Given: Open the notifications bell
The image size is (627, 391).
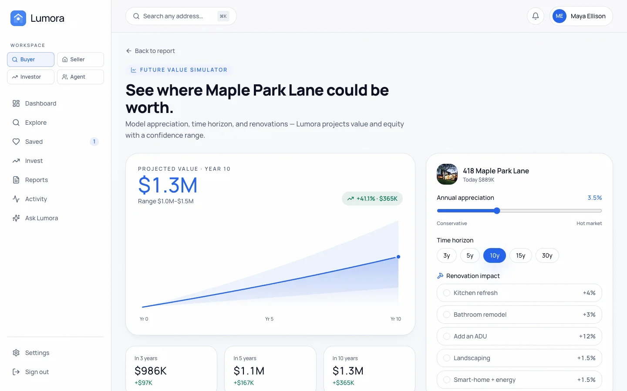Looking at the screenshot, I should point(536,16).
